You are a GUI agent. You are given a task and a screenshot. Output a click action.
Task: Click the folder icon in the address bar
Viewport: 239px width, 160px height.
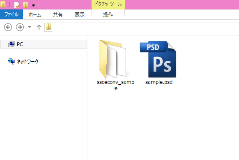48,27
